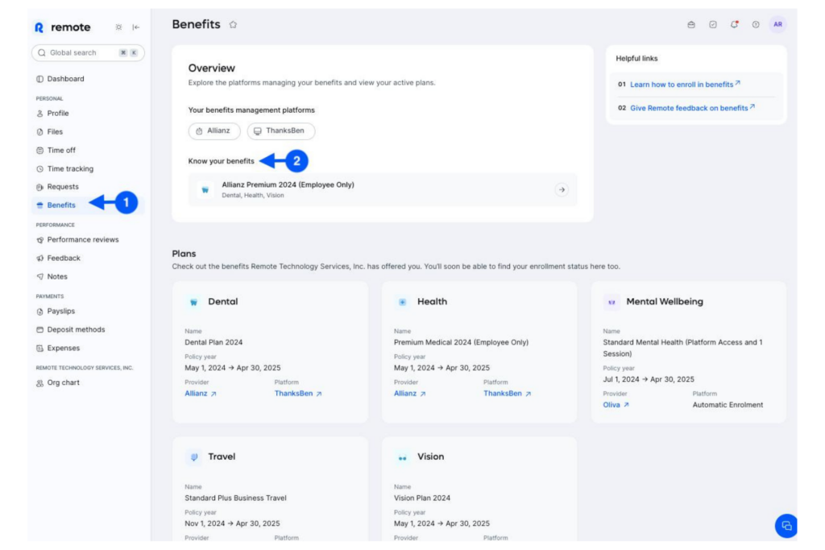Viewport: 825px width, 550px height.
Task: Favorite the Benefits page star
Action: point(233,25)
